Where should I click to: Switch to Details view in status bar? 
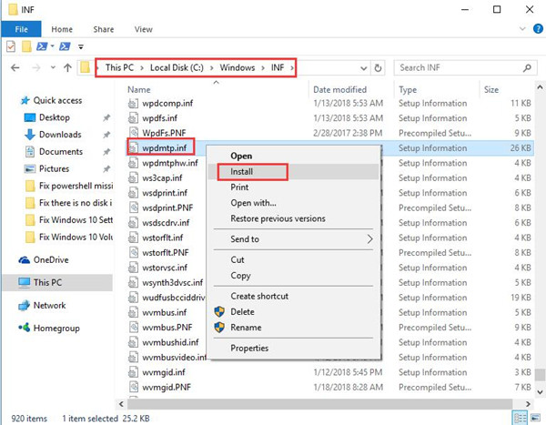point(521,418)
